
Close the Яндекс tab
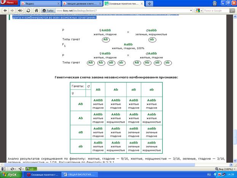point(58,4)
